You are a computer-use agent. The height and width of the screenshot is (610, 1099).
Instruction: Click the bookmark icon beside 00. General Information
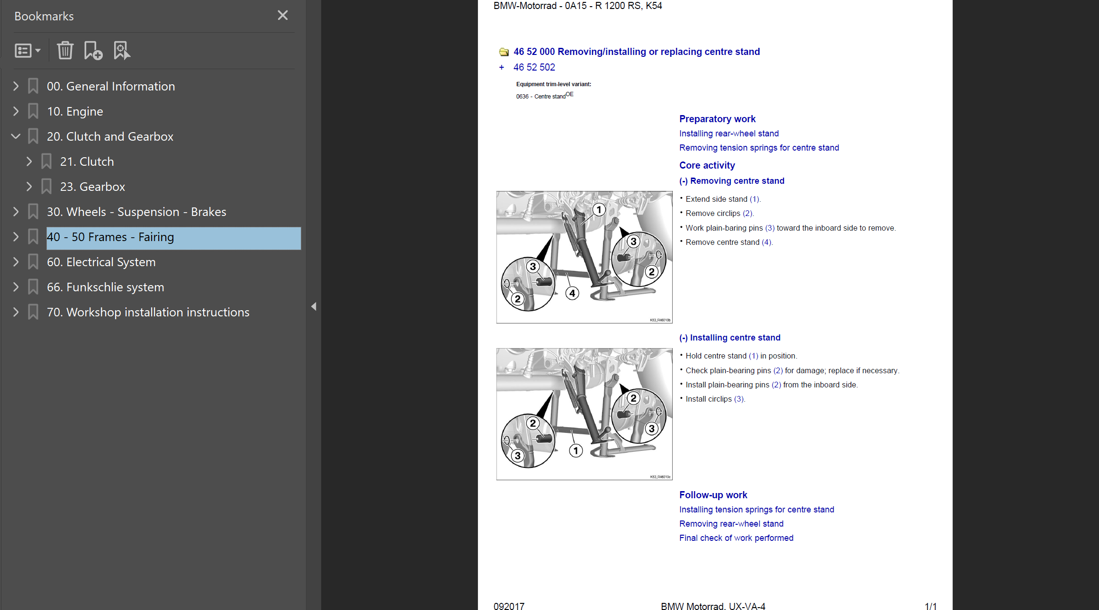(x=33, y=86)
